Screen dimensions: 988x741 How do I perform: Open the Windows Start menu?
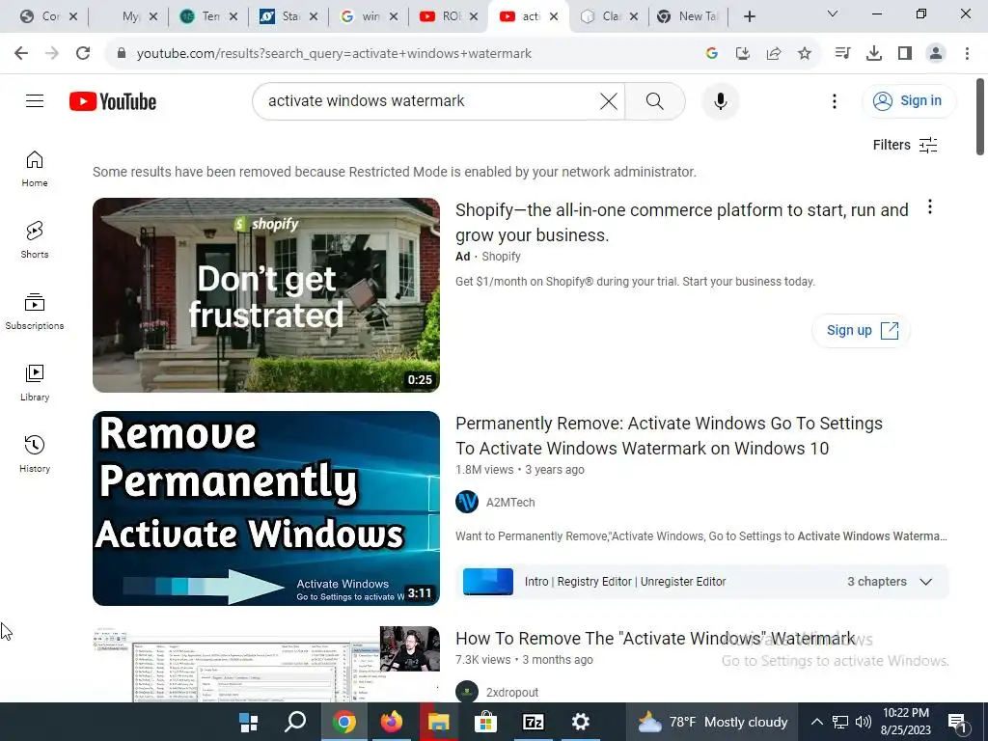tap(249, 722)
